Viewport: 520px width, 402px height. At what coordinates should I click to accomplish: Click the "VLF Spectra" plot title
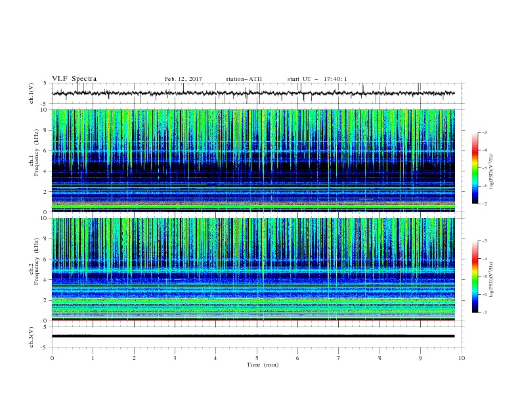[74, 79]
